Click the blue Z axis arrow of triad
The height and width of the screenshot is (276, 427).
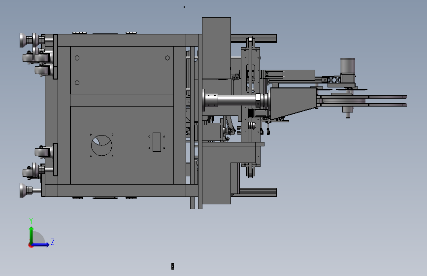(40, 245)
